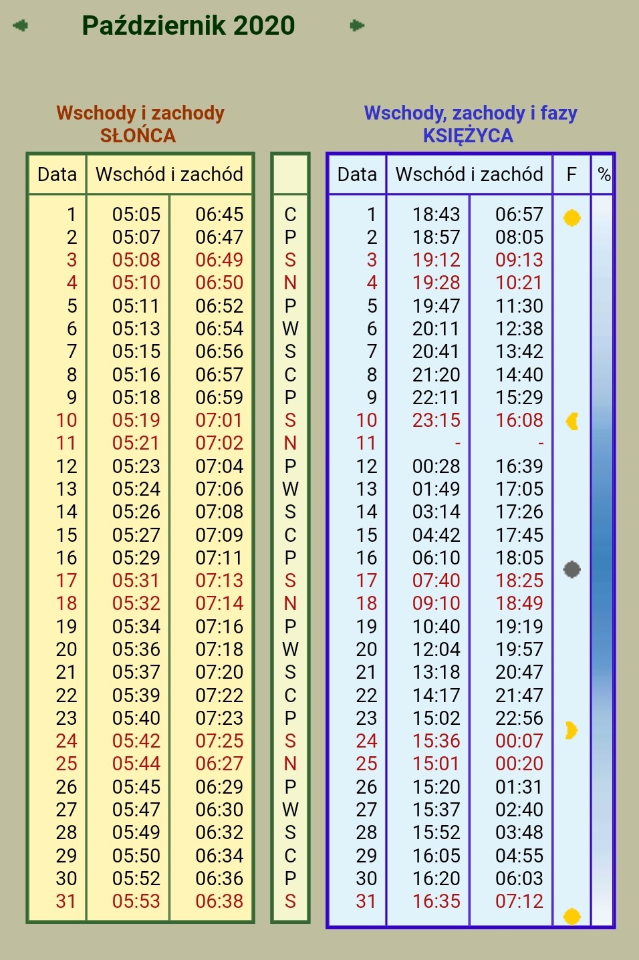Click the Październik 2020 title

coord(188,25)
